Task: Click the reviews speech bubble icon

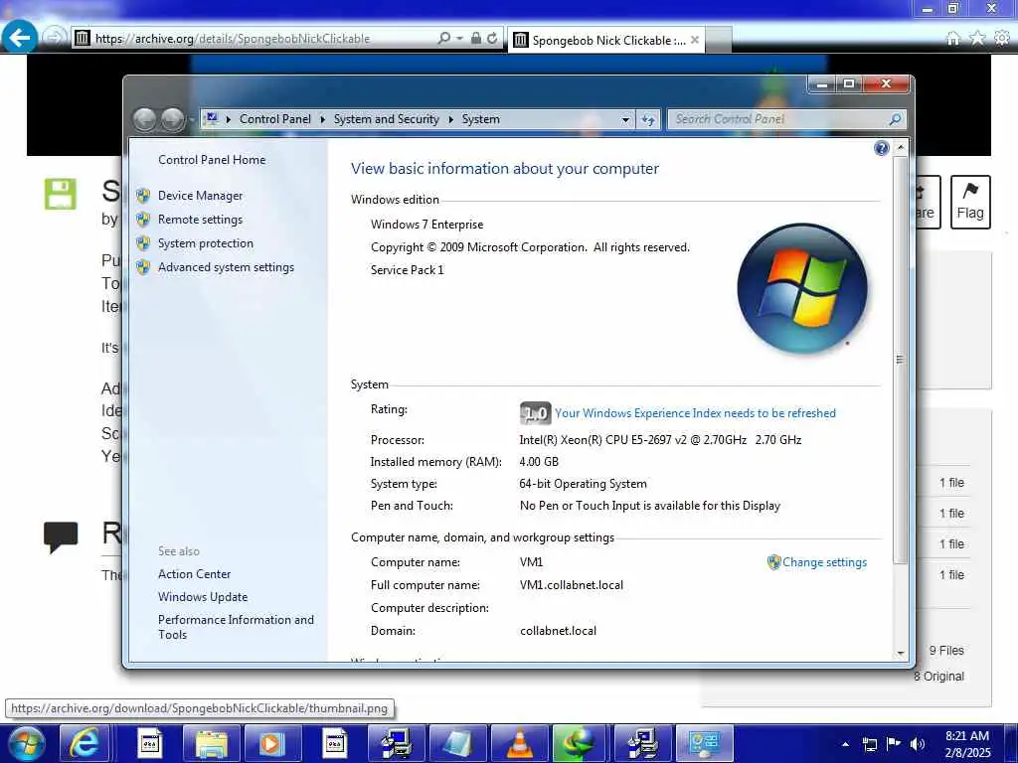Action: pyautogui.click(x=61, y=537)
